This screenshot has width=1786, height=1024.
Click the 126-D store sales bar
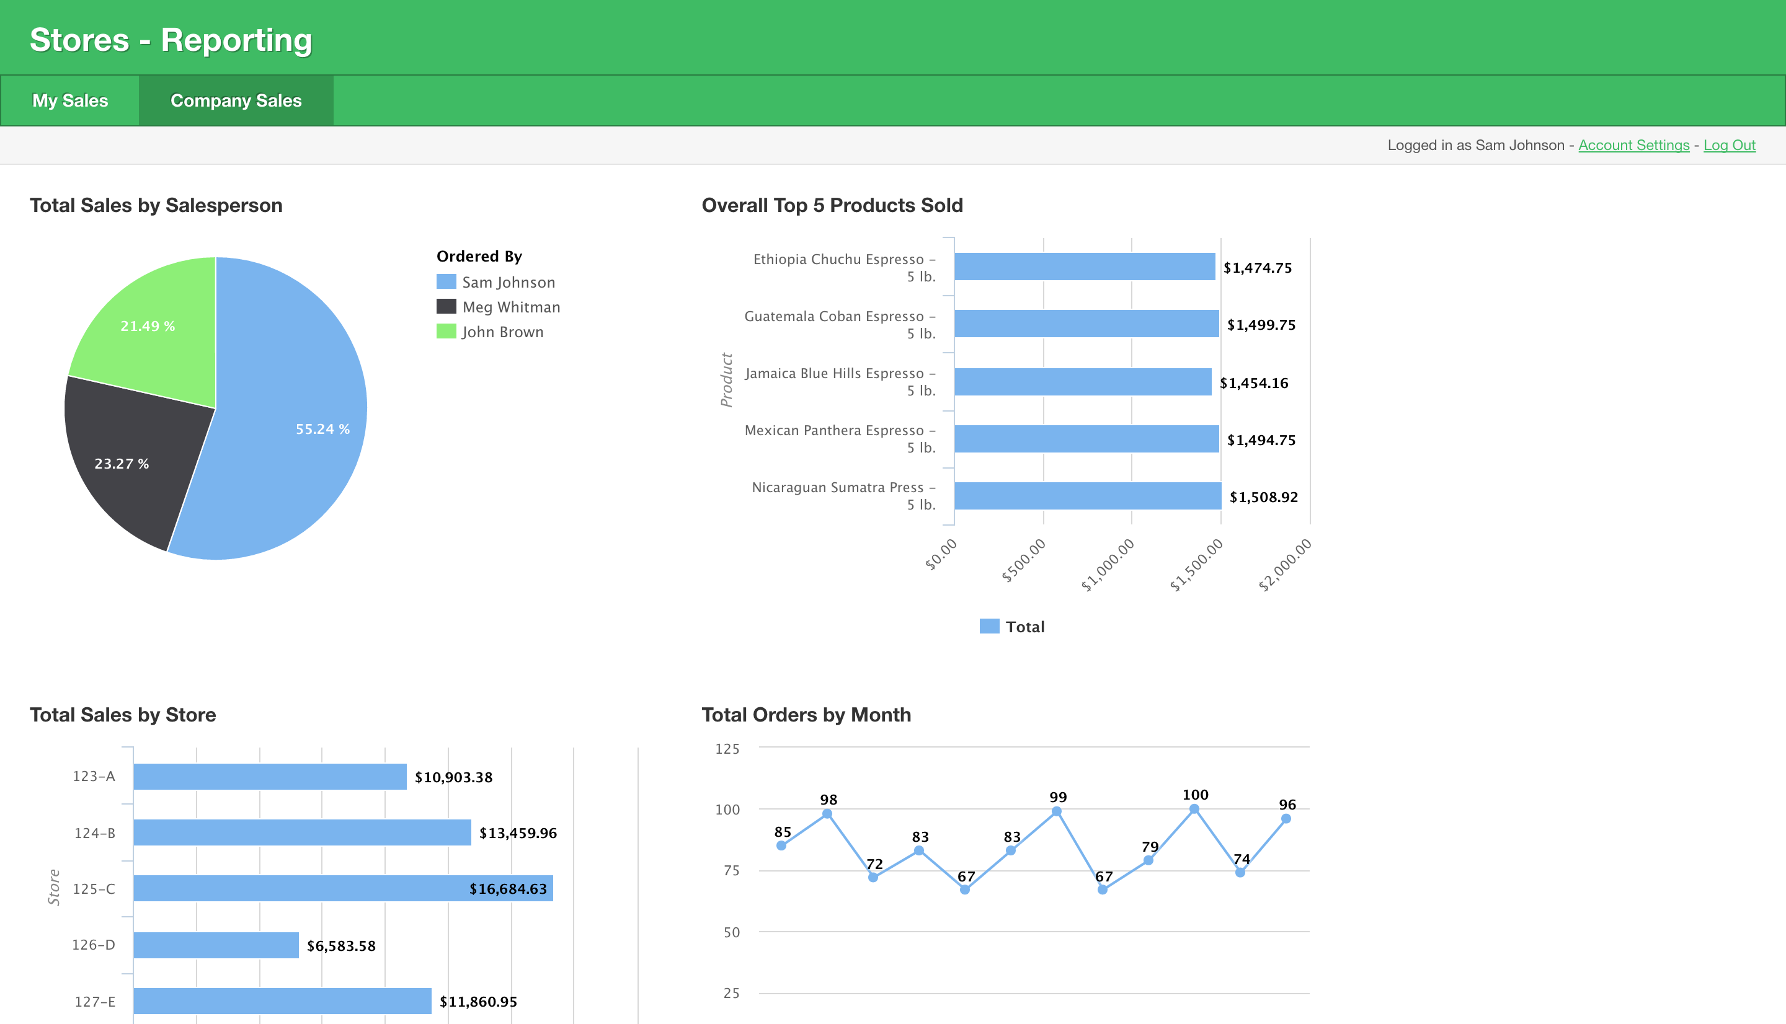click(x=216, y=945)
